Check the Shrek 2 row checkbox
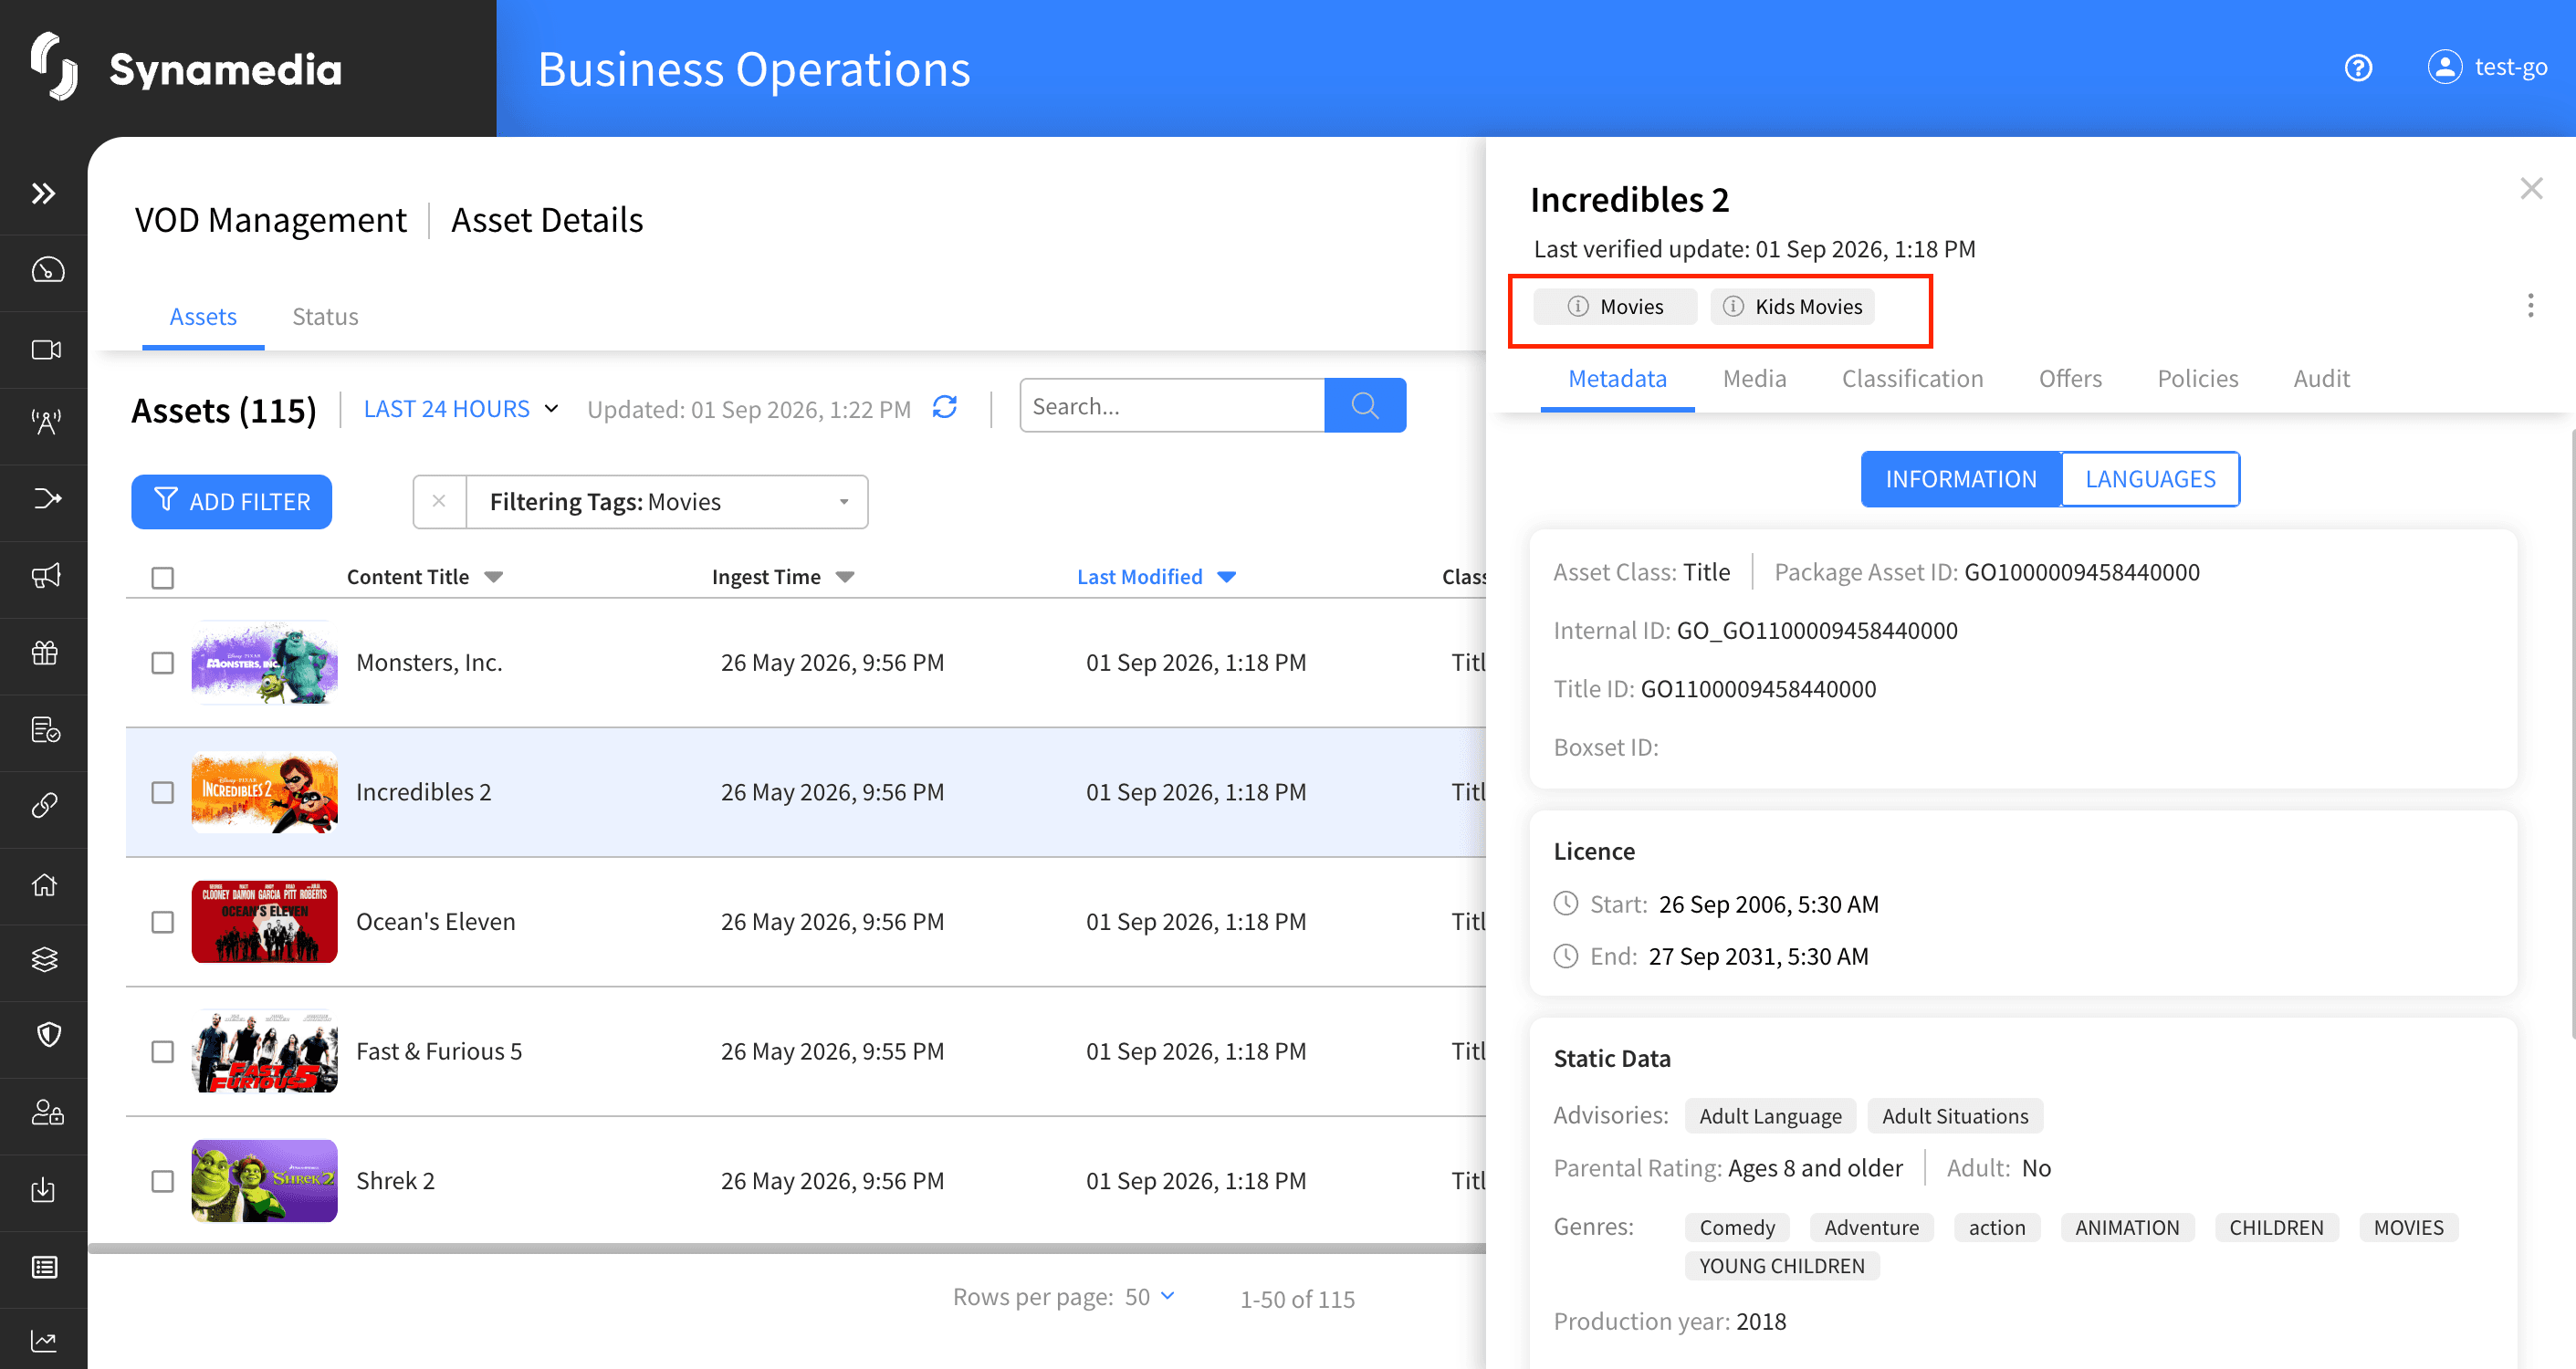The width and height of the screenshot is (2576, 1369). (x=162, y=1181)
